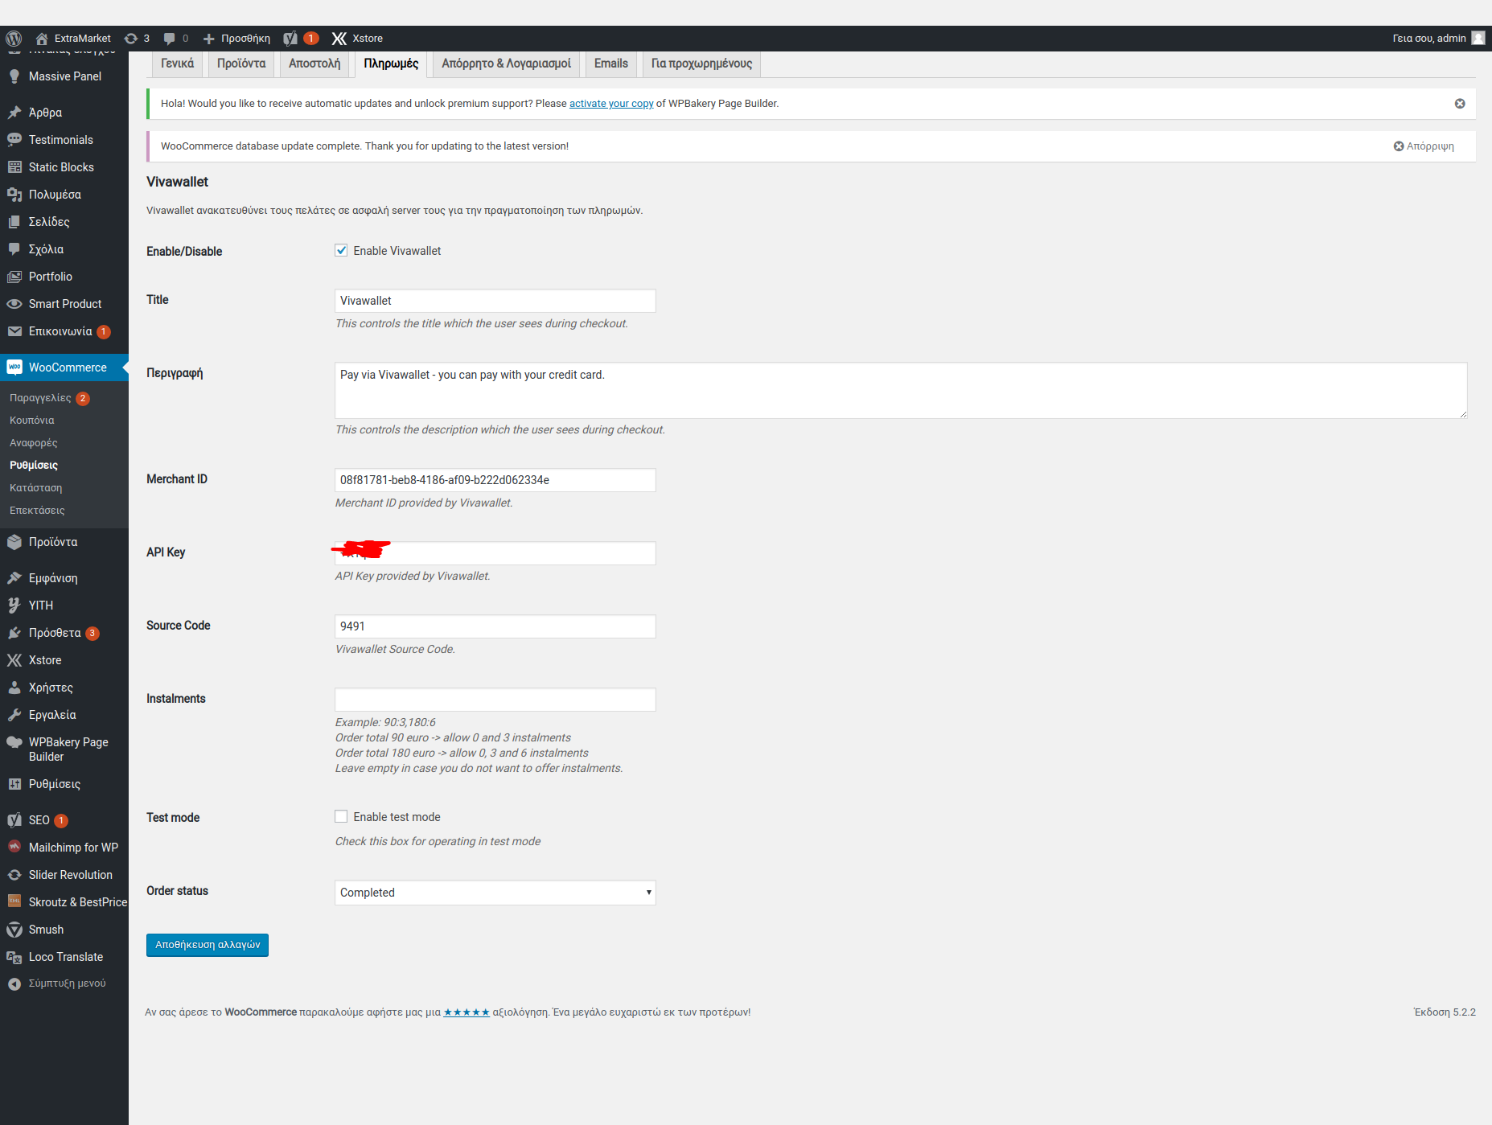Switch to the Emails tab
This screenshot has width=1492, height=1125.
[610, 64]
